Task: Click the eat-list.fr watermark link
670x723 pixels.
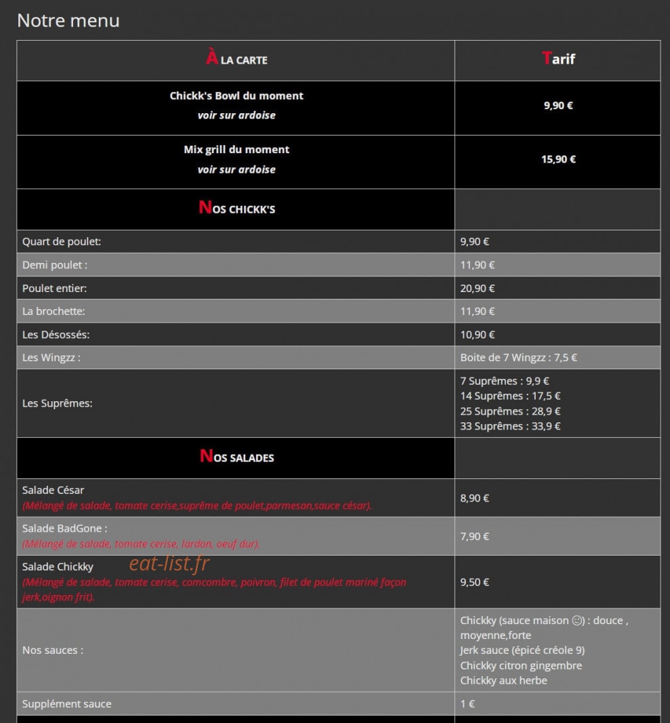Action: [x=169, y=564]
